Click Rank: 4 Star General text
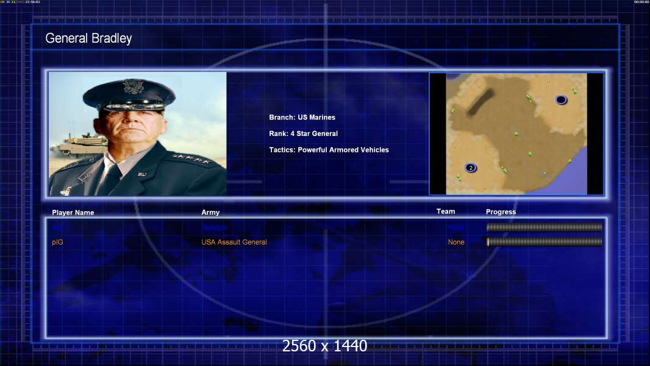 click(304, 134)
